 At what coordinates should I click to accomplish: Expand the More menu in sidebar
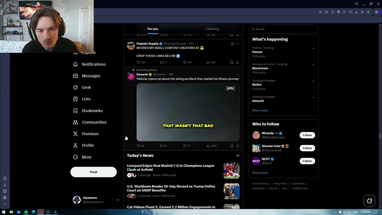[82, 157]
